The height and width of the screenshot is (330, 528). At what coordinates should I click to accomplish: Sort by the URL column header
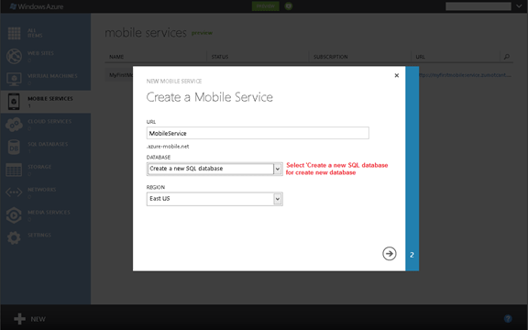click(420, 57)
